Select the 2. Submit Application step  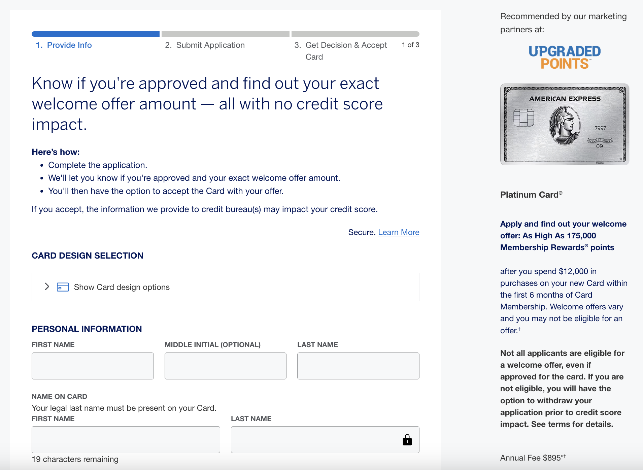[x=205, y=45]
